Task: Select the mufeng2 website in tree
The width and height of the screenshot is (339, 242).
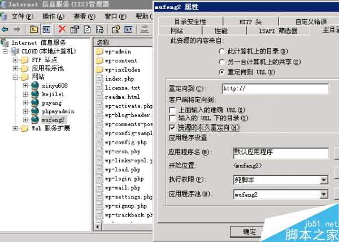Action: [x=53, y=120]
